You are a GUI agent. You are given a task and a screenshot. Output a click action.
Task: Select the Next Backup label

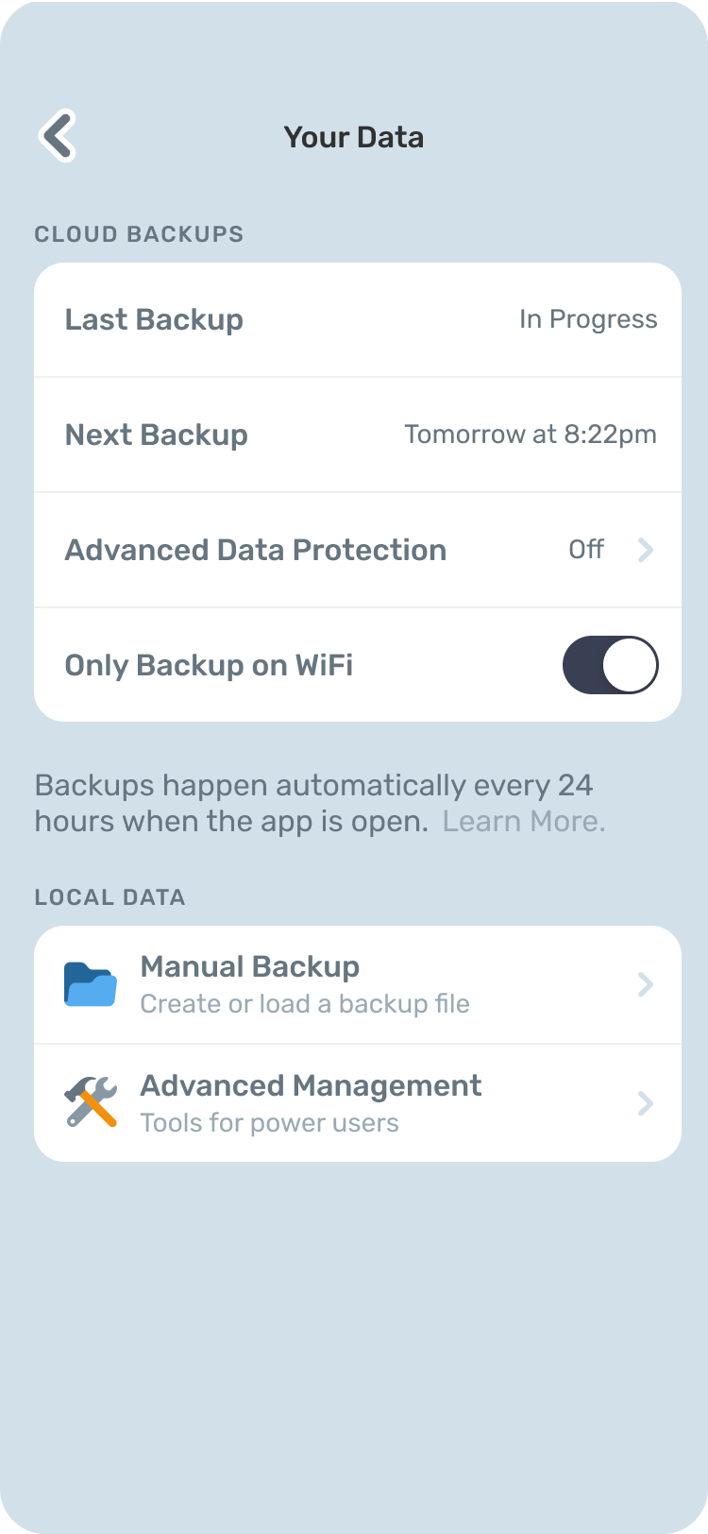pyautogui.click(x=157, y=435)
